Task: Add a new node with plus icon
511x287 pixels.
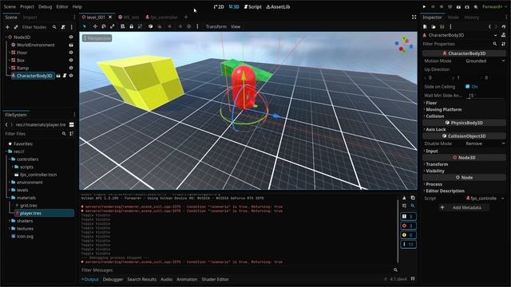Action: (x=7, y=27)
